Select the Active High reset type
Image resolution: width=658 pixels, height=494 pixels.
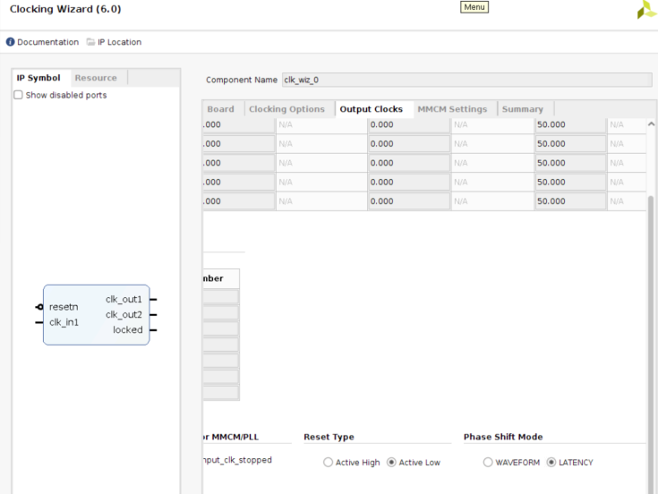328,462
